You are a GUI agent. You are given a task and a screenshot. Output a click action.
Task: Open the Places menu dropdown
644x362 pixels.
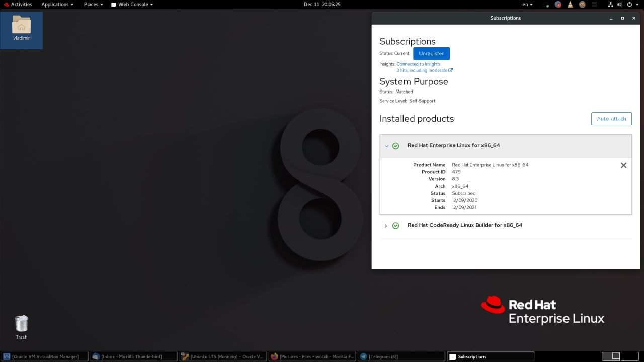coord(94,4)
